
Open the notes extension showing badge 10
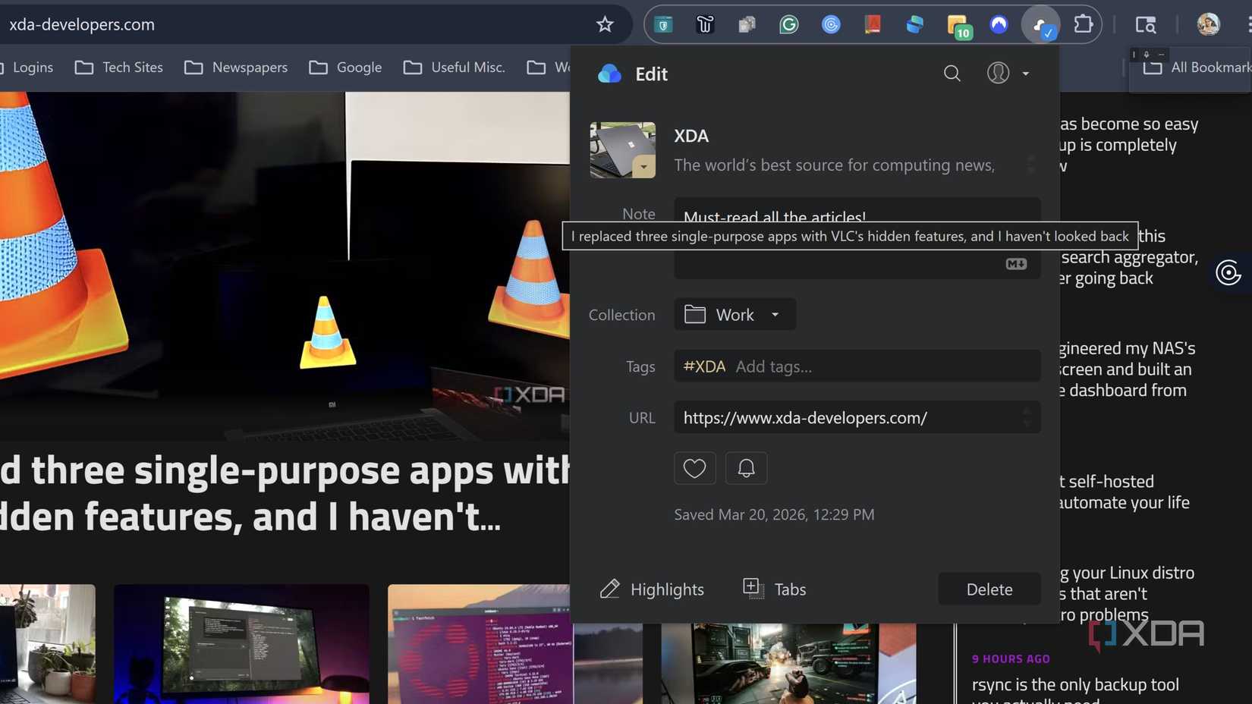[956, 24]
